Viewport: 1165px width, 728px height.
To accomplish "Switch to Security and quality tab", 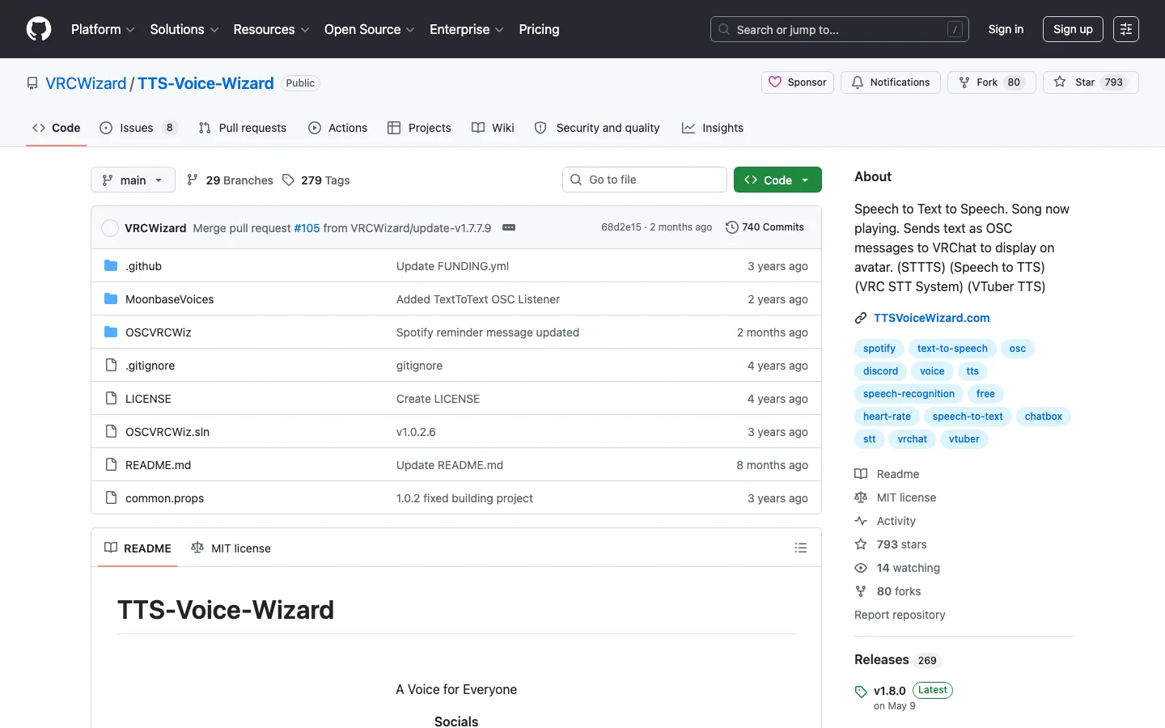I will 597,128.
